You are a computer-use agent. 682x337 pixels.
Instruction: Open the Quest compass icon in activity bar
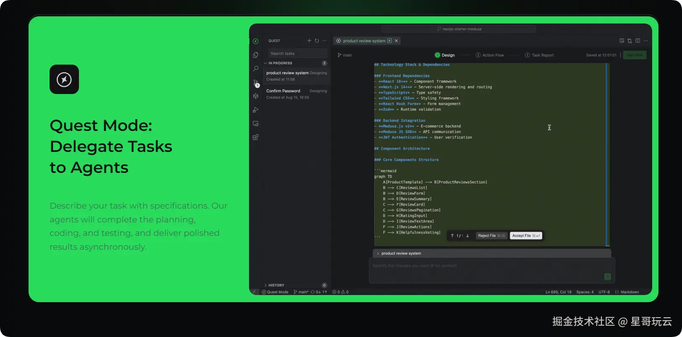[x=255, y=41]
